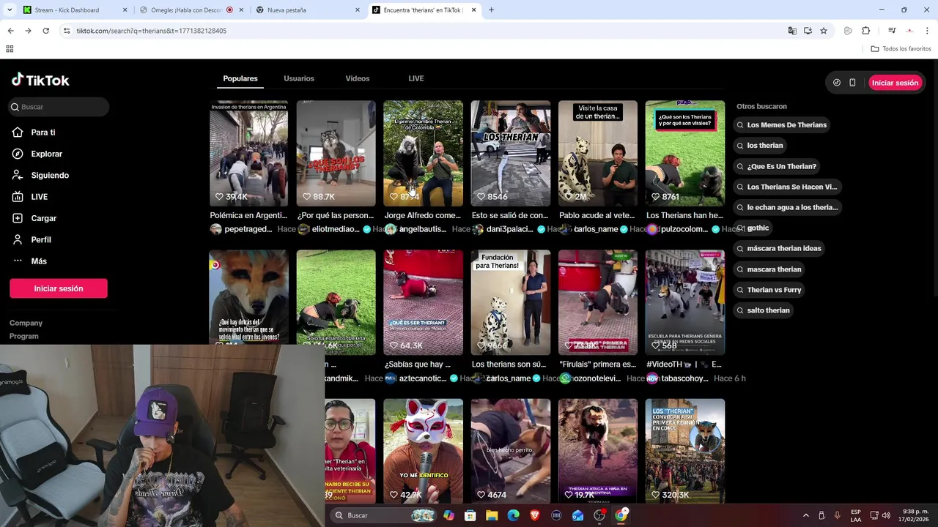Click install app icon in address bar
Viewport: 938px width, 527px height.
pos(808,31)
